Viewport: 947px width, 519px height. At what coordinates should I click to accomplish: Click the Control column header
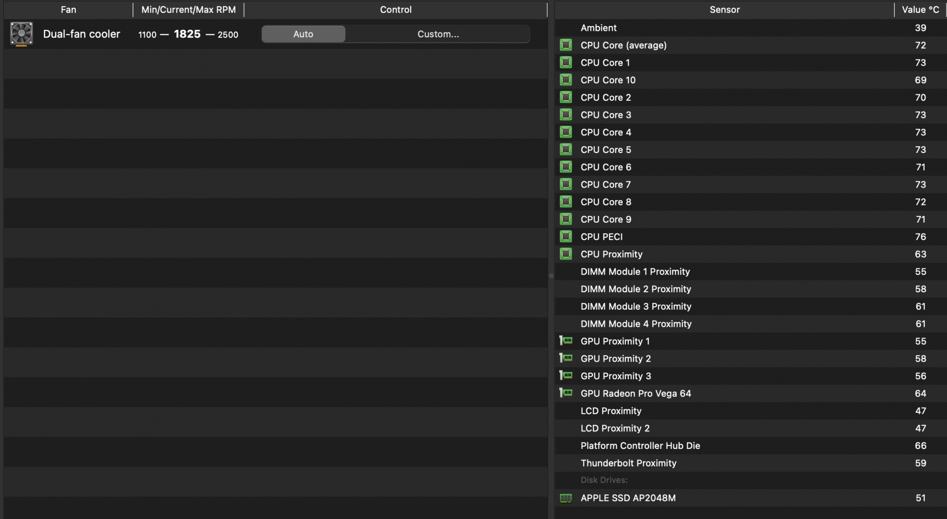[x=395, y=9]
